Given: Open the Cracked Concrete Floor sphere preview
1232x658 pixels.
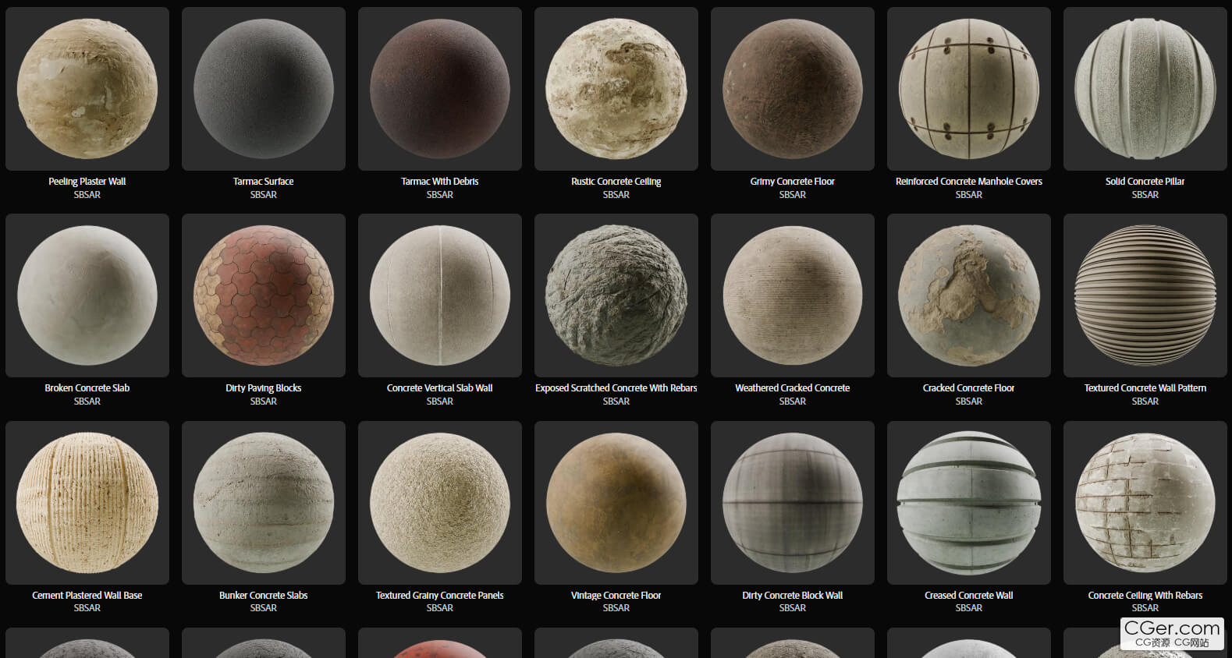Looking at the screenshot, I should click(969, 295).
